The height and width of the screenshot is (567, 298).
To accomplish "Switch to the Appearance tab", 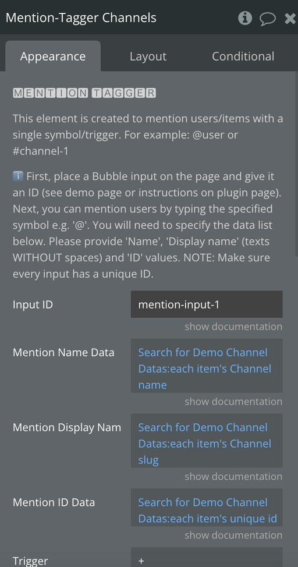I will point(53,56).
